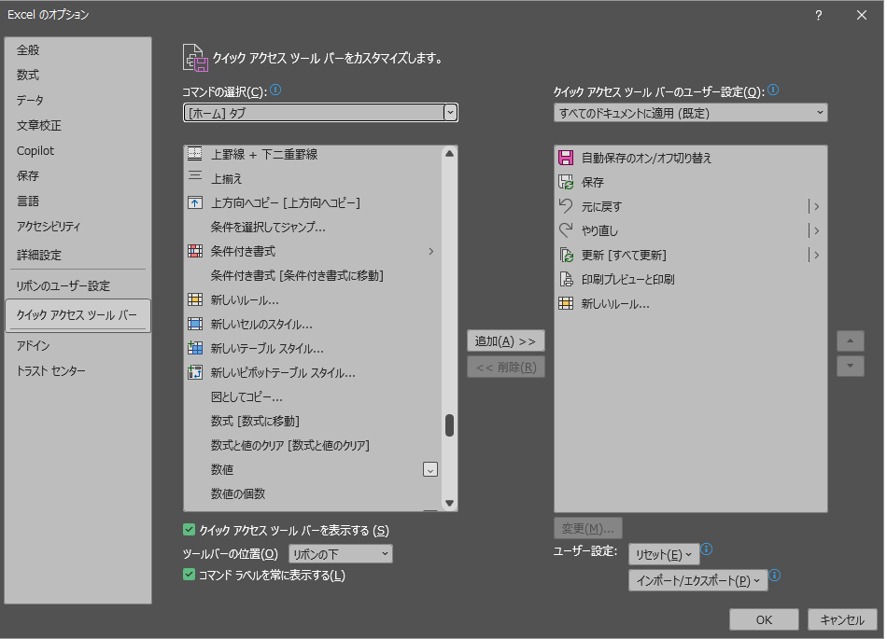Click the help question mark icon
The height and width of the screenshot is (639, 887).
819,15
